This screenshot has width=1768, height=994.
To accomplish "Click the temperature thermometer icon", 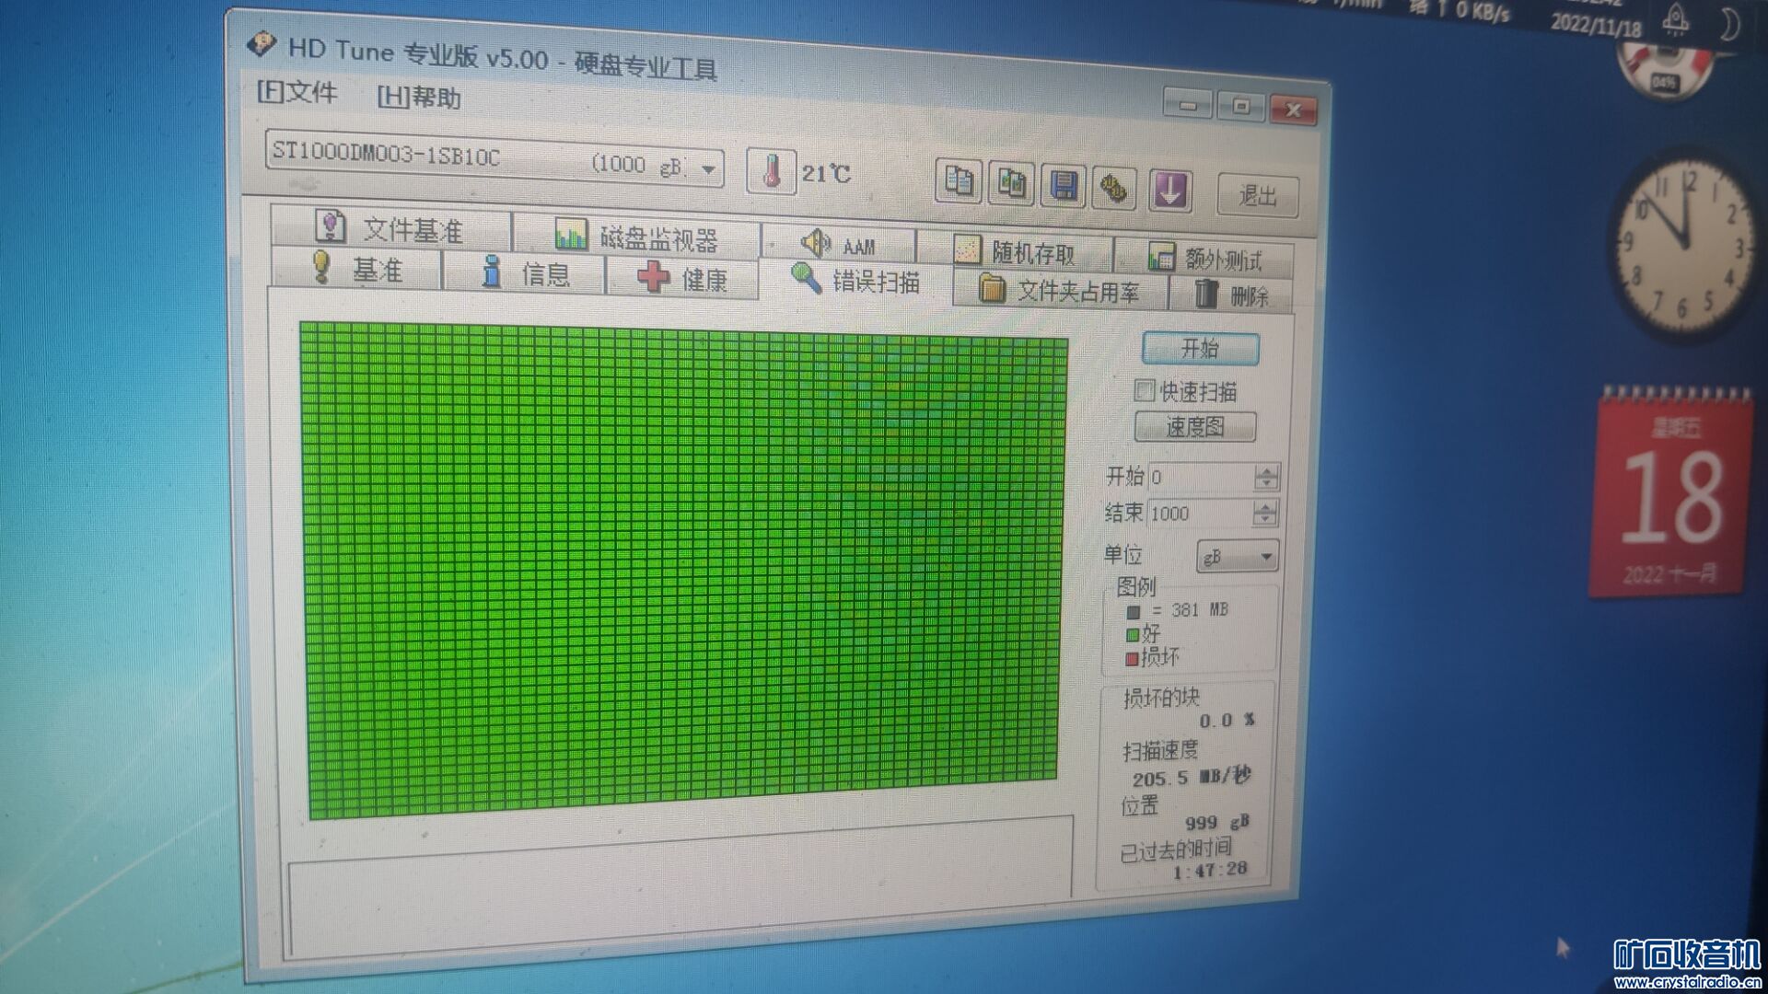I will tap(771, 171).
